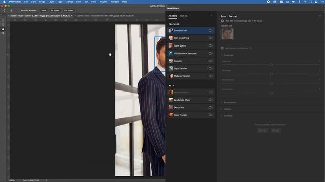Image resolution: width=325 pixels, height=182 pixels.
Task: Expand the Expressions section
Action: click(x=222, y=102)
